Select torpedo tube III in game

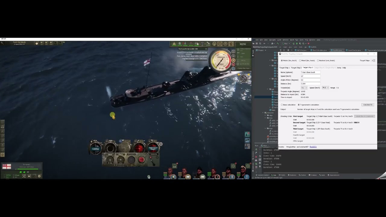pyautogui.click(x=124, y=148)
